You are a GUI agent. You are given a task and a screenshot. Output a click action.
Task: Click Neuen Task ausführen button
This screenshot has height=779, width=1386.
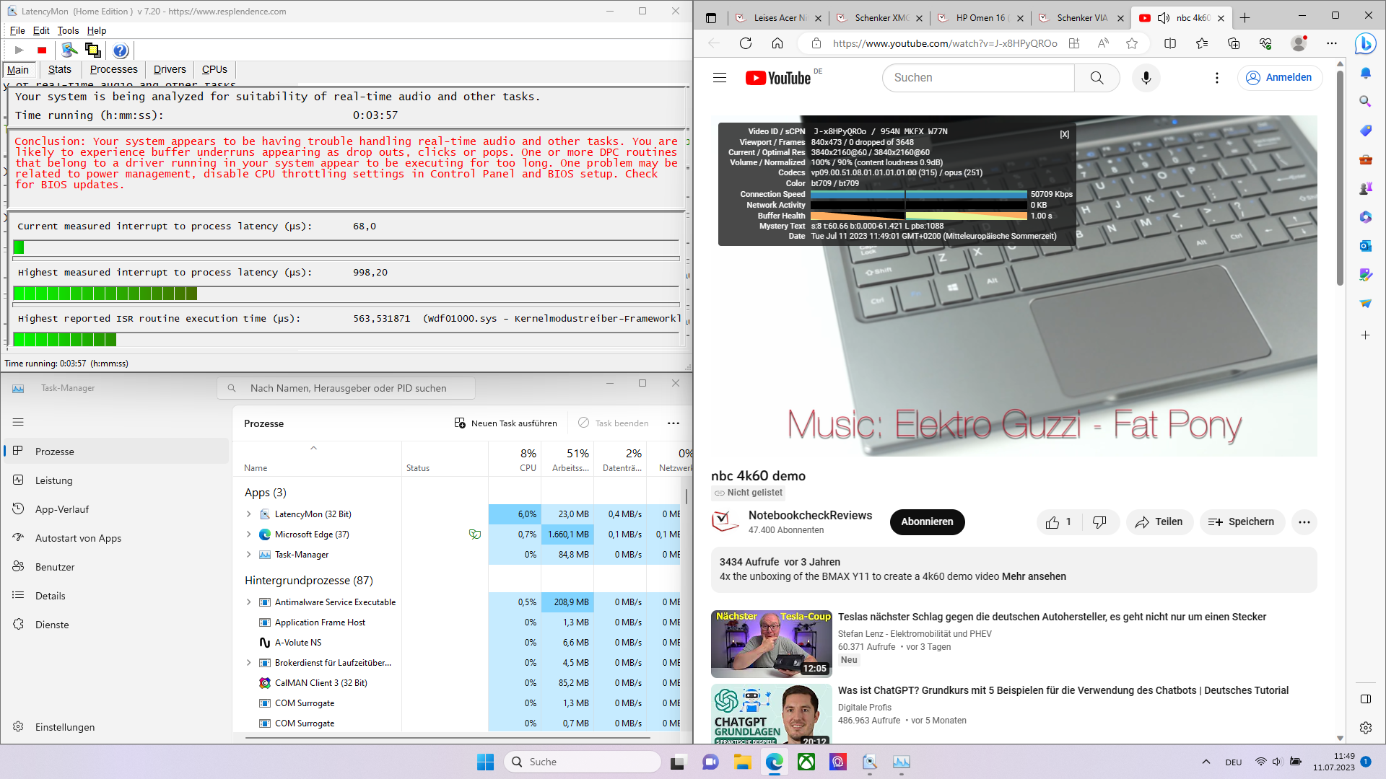point(505,423)
